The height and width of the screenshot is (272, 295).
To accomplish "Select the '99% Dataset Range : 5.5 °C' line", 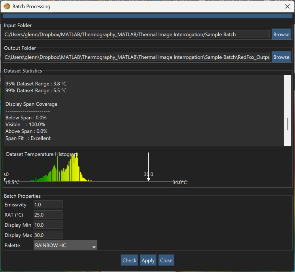I will 36,90.
